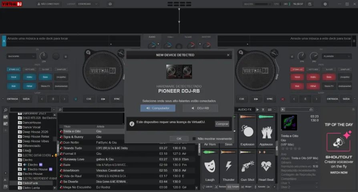Play the sampler bank with the play icon
Image resolution: width=358 pixels, height=192 pixels.
point(257,110)
